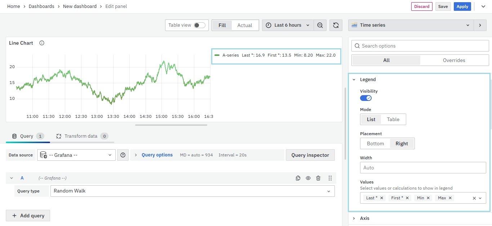The image size is (492, 226).
Task: Open the Query type Random Walk dropdown
Action: pos(192,191)
